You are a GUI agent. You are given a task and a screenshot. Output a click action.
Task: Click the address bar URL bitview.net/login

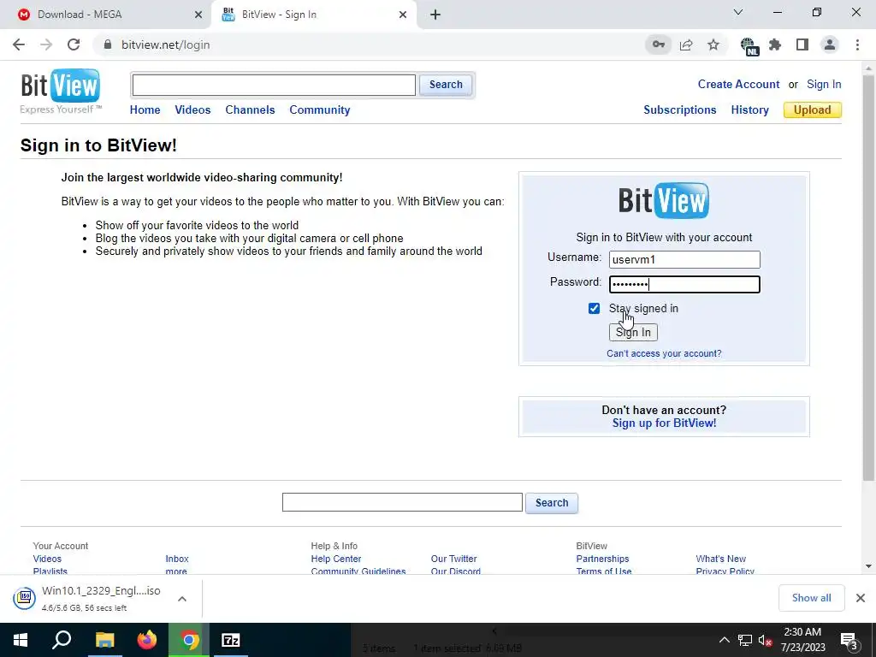coord(165,44)
